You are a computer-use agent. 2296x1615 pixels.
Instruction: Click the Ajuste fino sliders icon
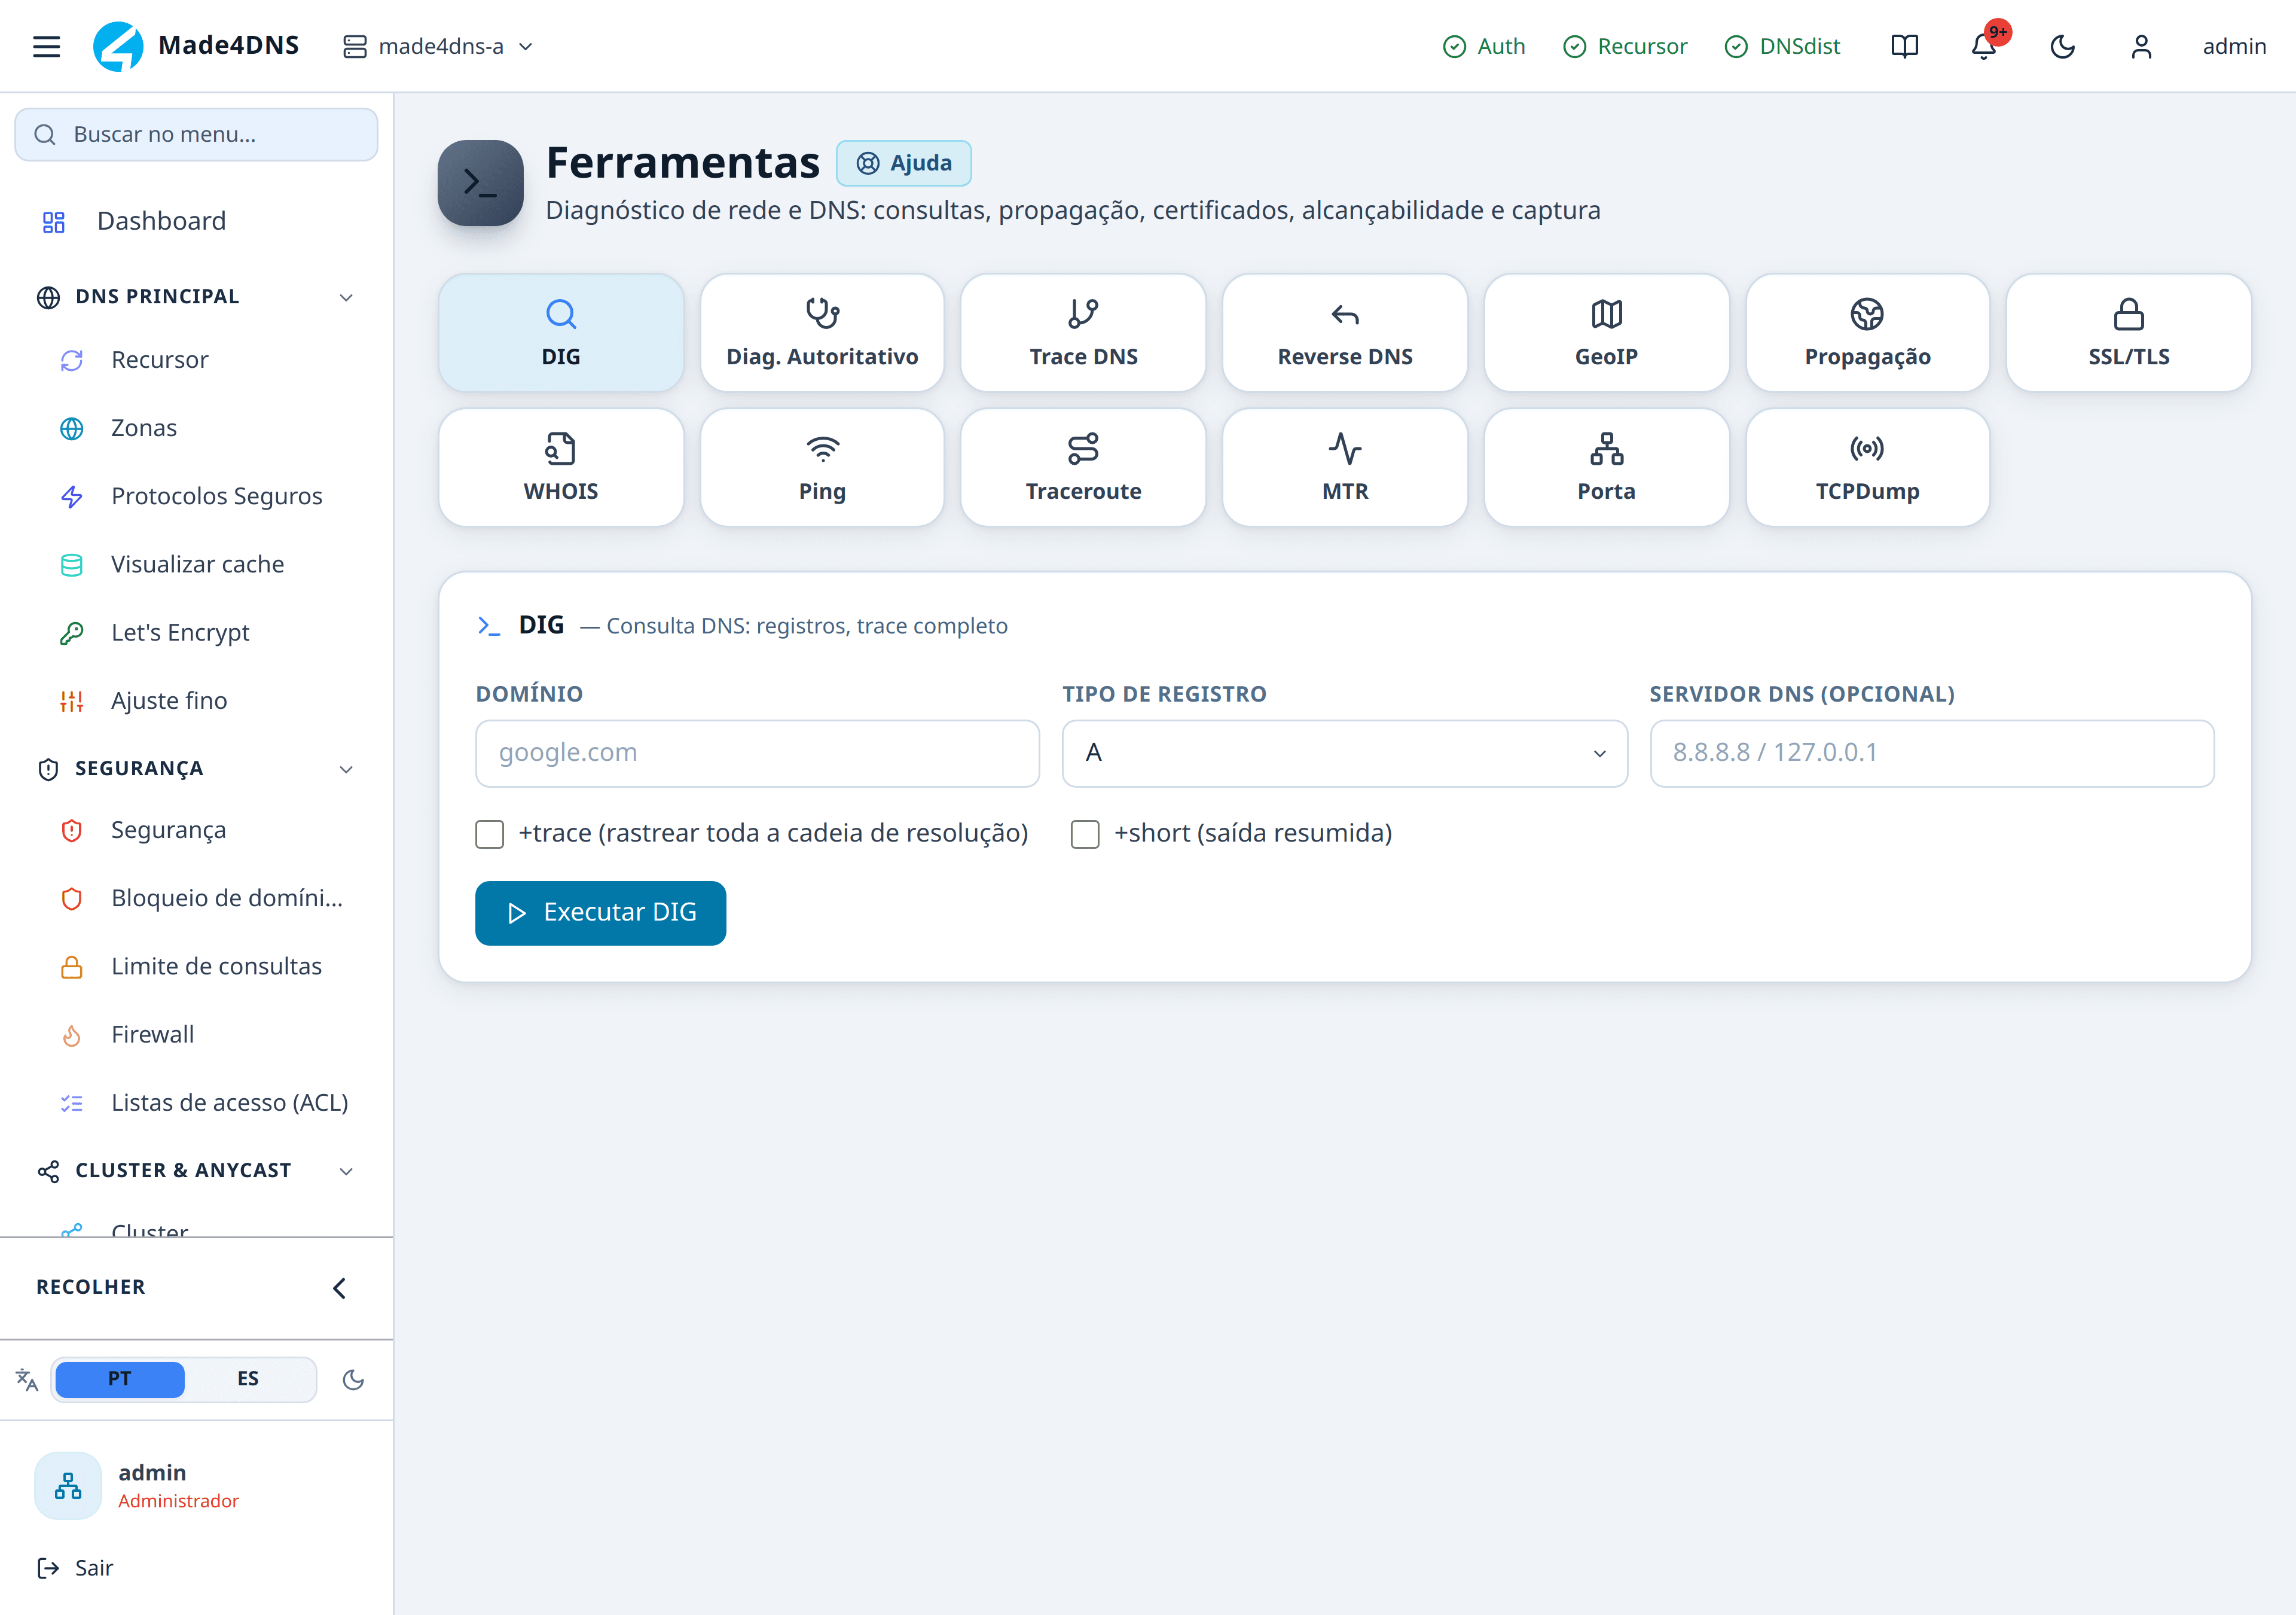point(72,702)
